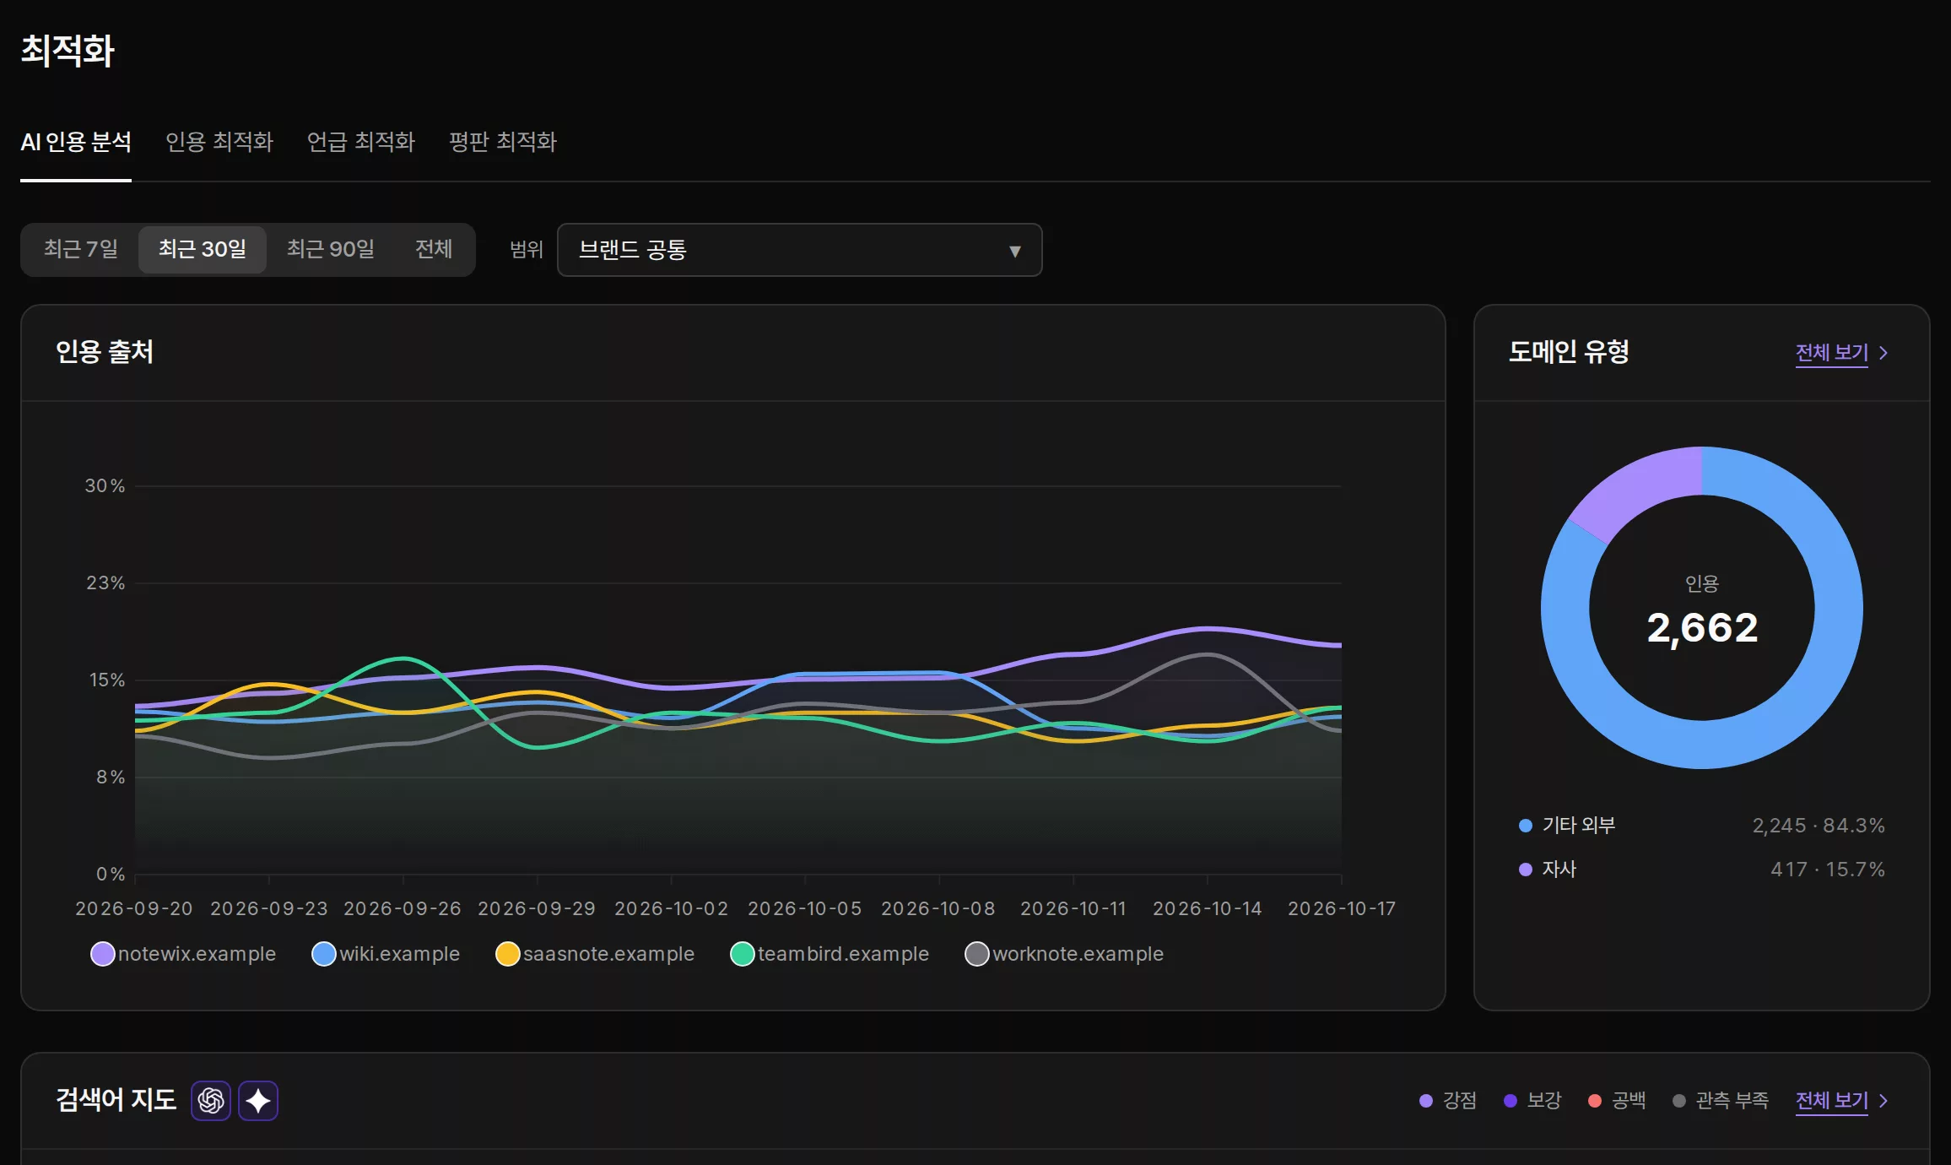Toggle saasnote.example legend series
1951x1165 pixels.
pos(595,954)
